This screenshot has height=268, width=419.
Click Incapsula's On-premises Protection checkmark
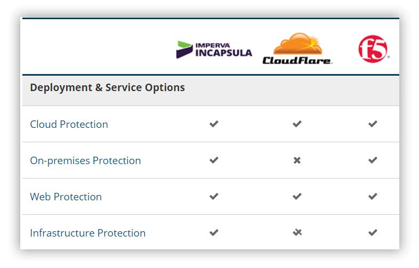pyautogui.click(x=214, y=160)
